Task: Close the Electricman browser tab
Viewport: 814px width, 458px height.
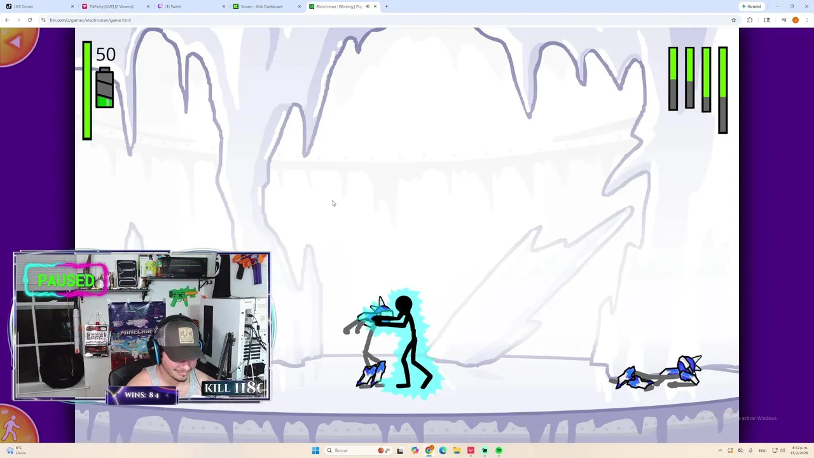Action: click(375, 6)
